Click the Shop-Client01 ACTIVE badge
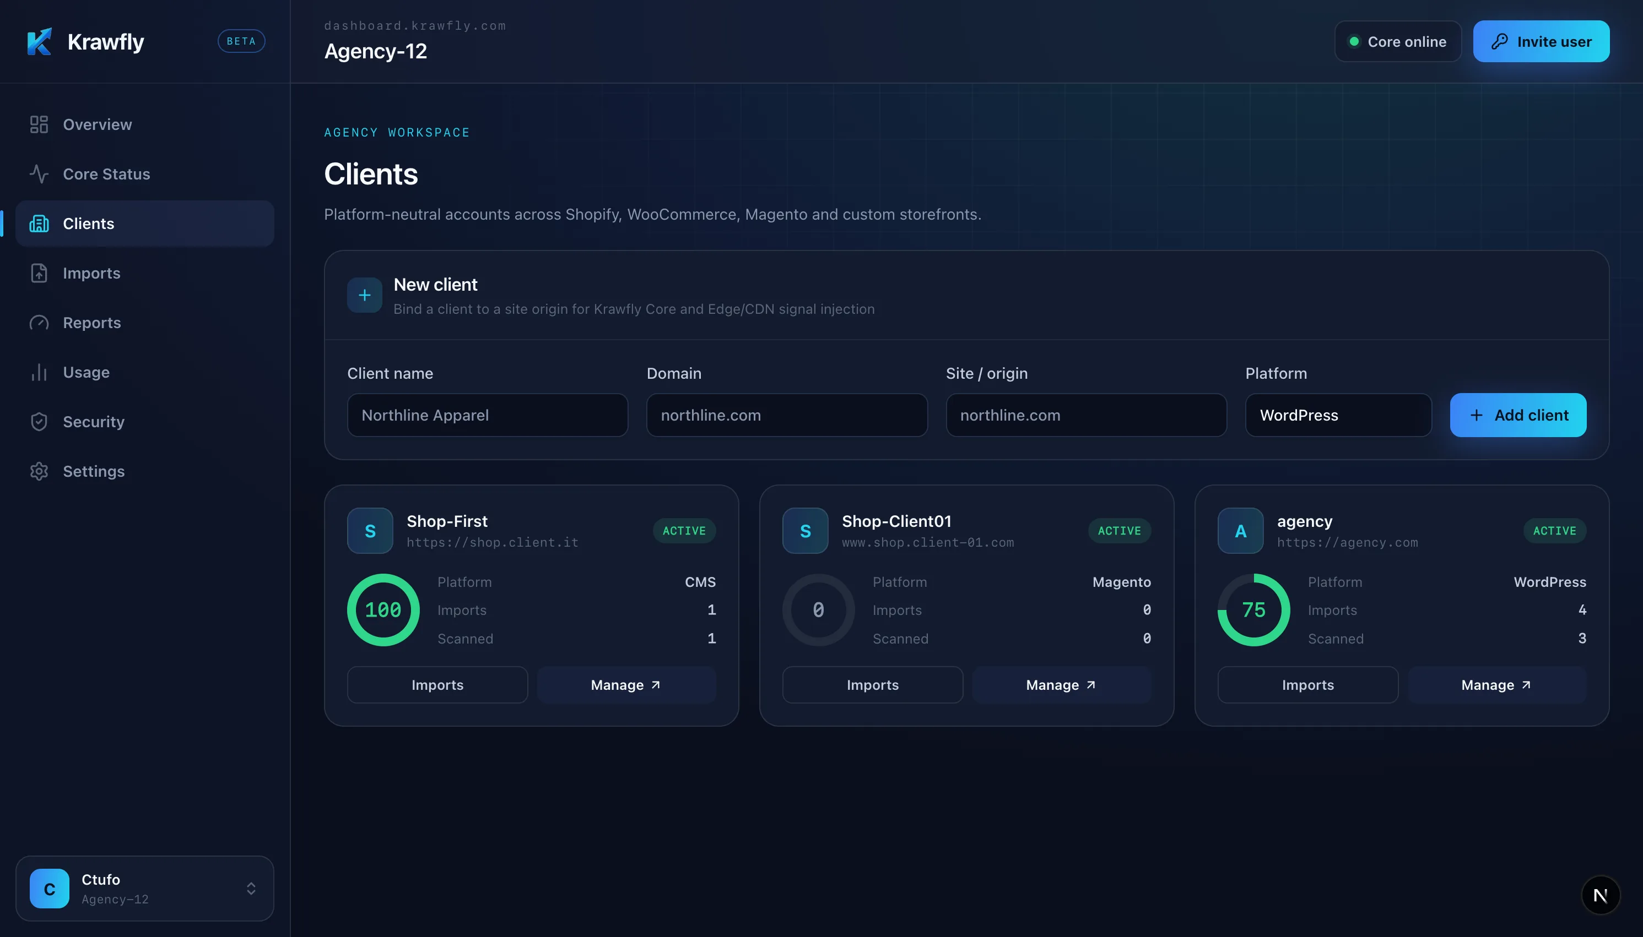 pyautogui.click(x=1120, y=531)
